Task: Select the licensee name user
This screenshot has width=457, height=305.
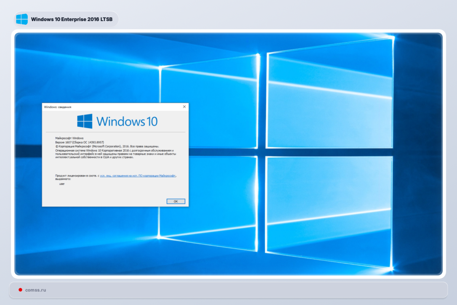Action: click(62, 183)
